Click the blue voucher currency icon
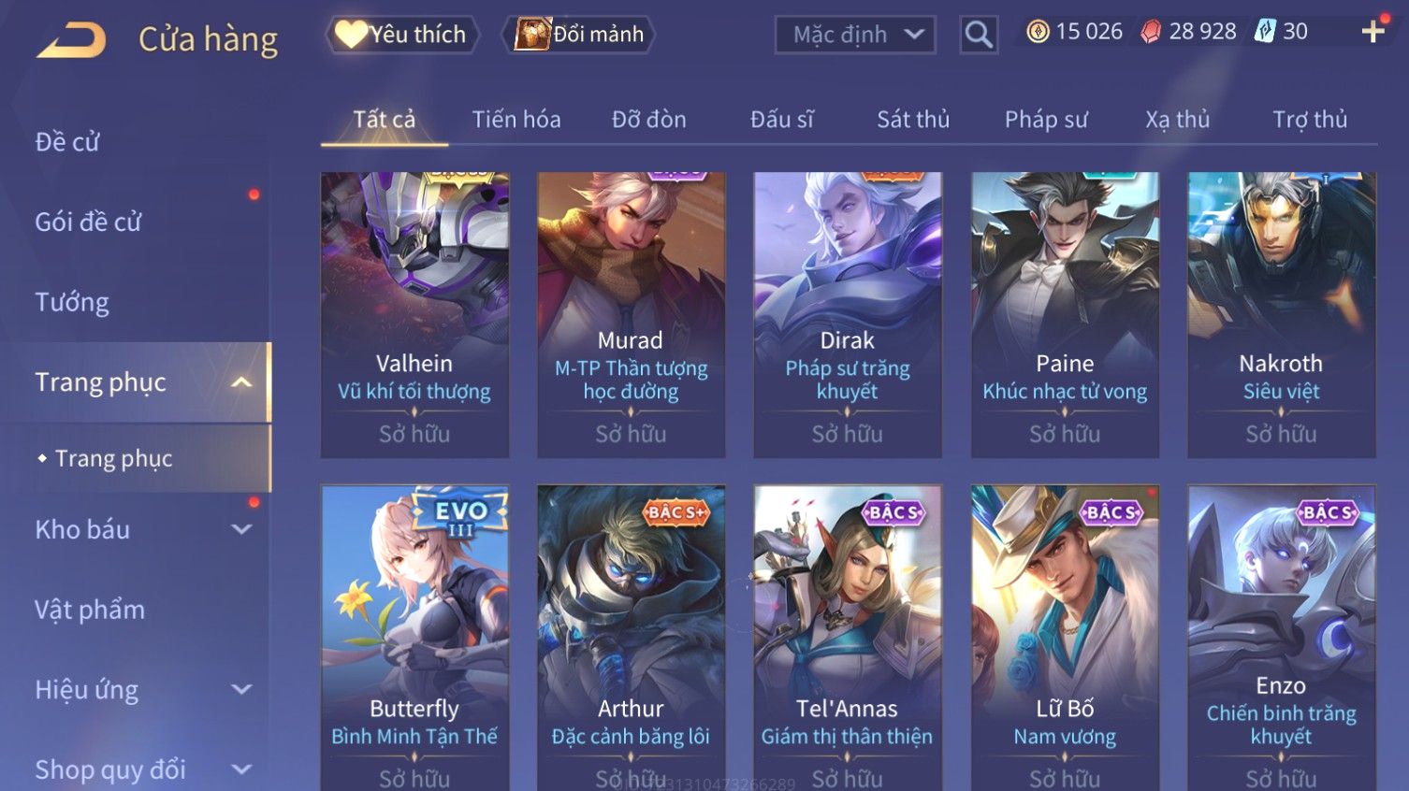1409x791 pixels. click(1265, 32)
